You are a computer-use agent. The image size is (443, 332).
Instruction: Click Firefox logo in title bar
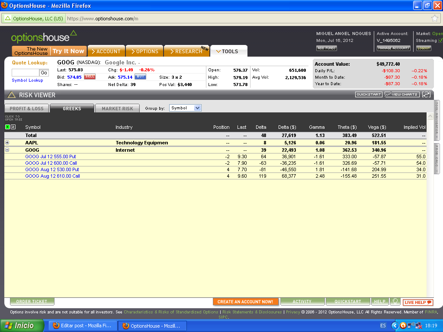point(4,5)
